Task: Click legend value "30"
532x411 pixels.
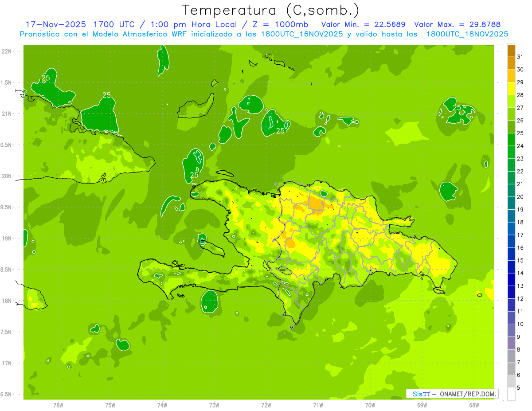Action: pyautogui.click(x=520, y=69)
